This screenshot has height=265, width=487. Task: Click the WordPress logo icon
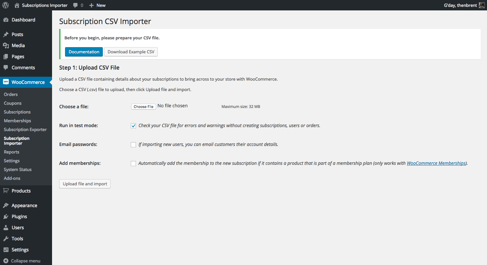coord(6,5)
